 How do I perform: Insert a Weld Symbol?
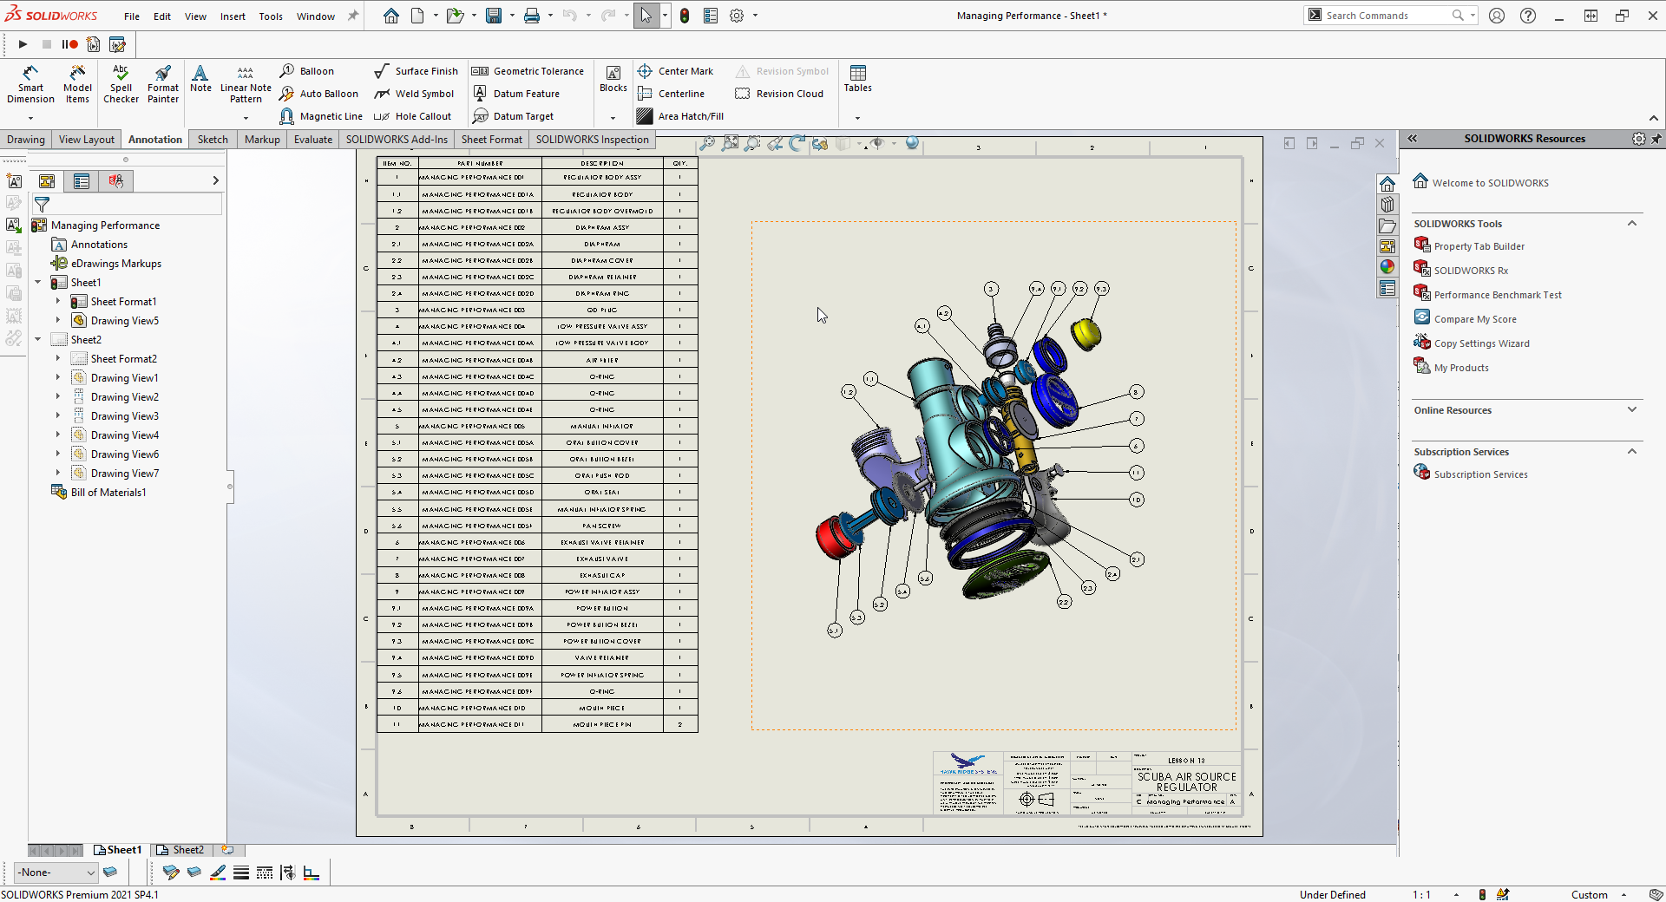pyautogui.click(x=414, y=94)
